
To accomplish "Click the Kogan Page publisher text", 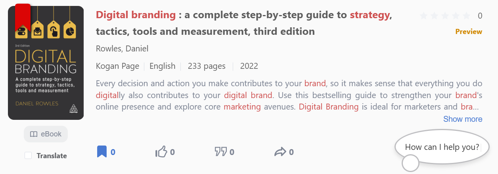I will (x=117, y=66).
